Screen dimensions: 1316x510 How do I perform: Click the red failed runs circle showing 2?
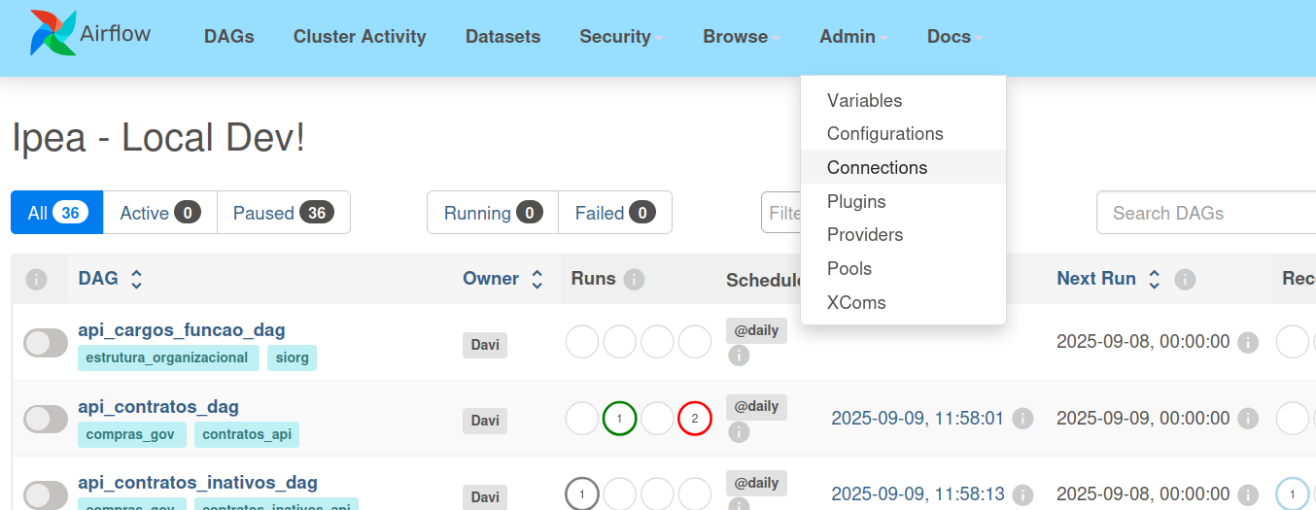click(x=695, y=419)
